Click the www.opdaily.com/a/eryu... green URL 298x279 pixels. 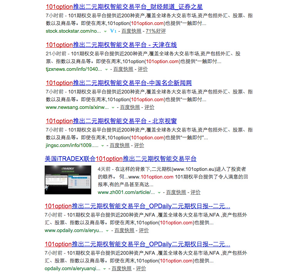click(74, 231)
